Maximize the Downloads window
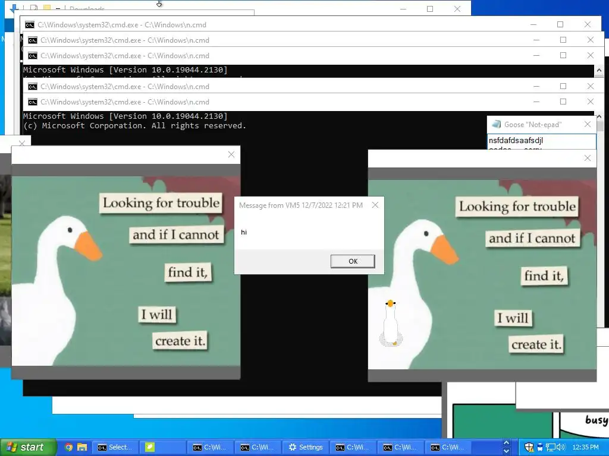Image resolution: width=609 pixels, height=456 pixels. coord(430,8)
